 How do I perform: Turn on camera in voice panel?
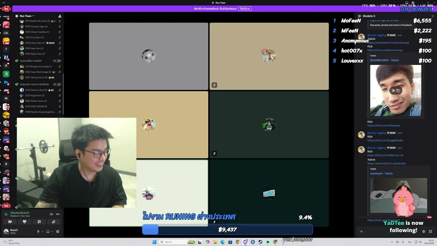pyautogui.click(x=10, y=222)
